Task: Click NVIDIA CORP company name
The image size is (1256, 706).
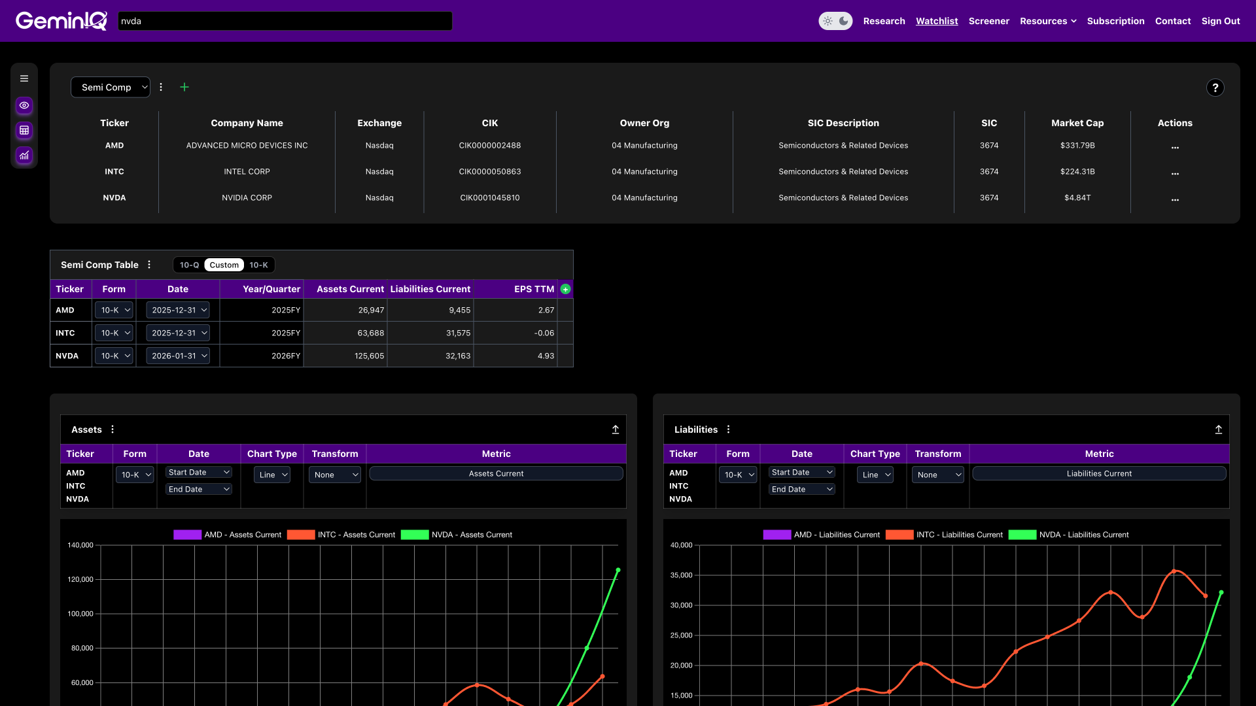Action: tap(247, 197)
